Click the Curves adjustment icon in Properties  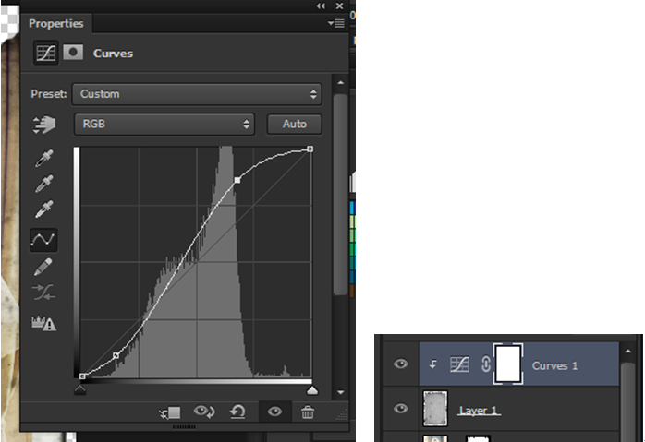(45, 53)
